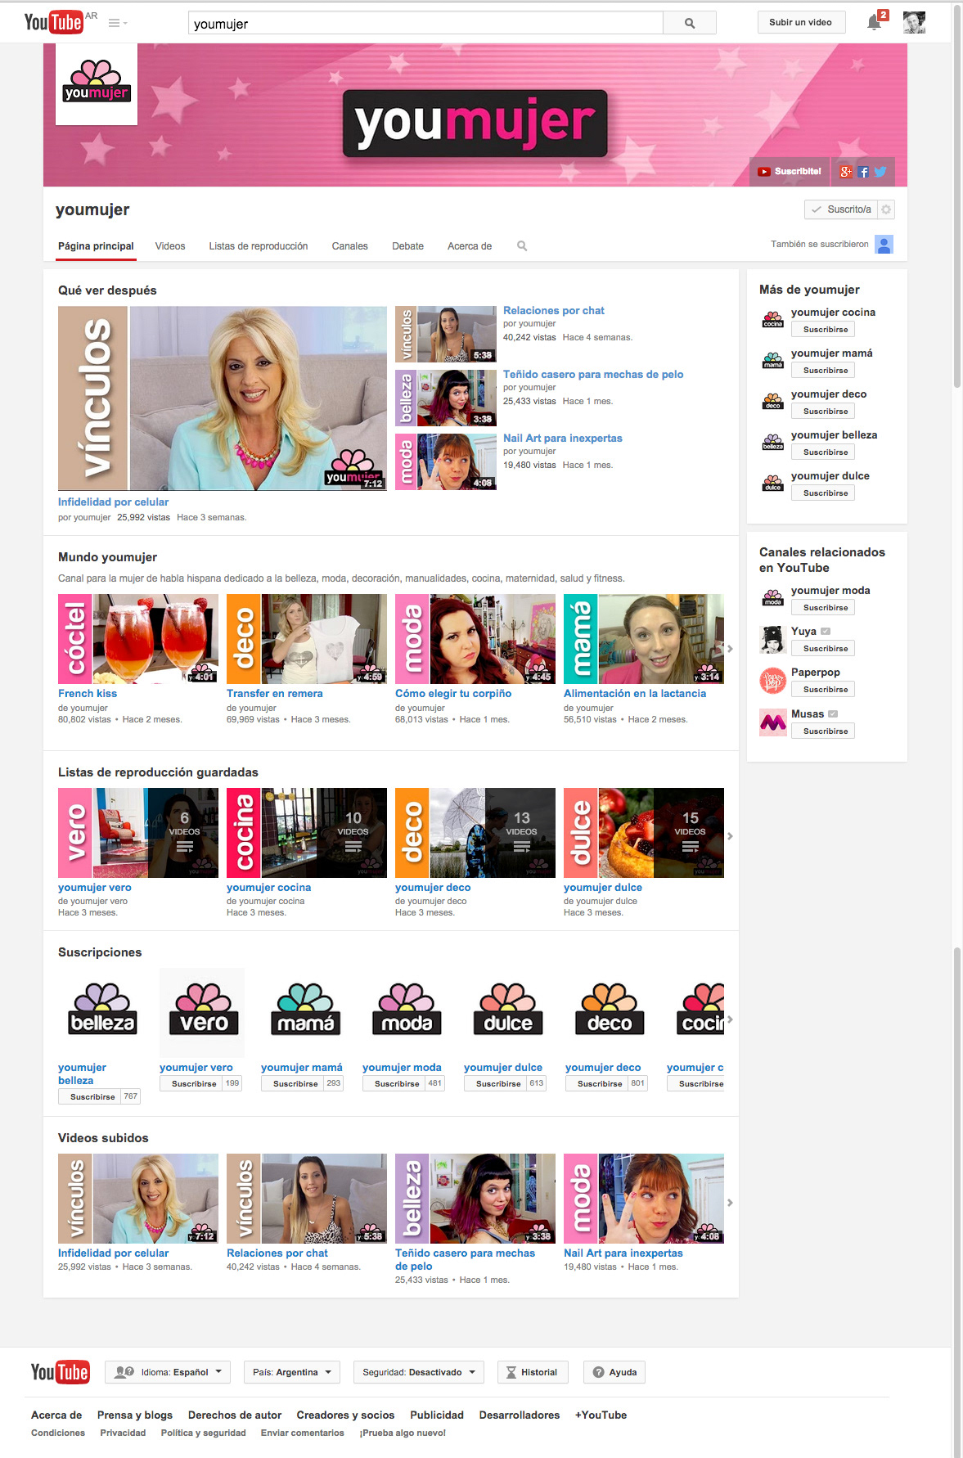Click Subir un video button

coord(800,22)
